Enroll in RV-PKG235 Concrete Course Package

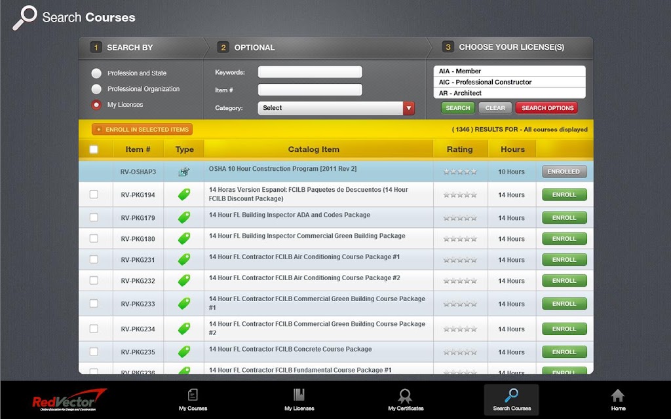[564, 352]
